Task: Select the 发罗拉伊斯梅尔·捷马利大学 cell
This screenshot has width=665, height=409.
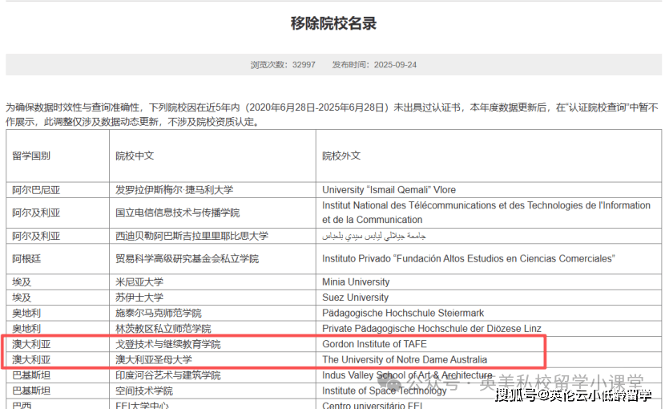Action: [x=174, y=190]
